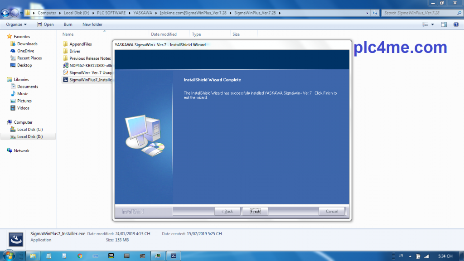Select the AppendFiles folder
Screen dimensions: 464x261
click(x=80, y=44)
